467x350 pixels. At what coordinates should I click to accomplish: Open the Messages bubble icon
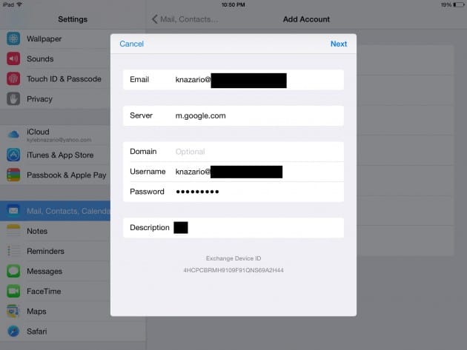[x=13, y=271]
